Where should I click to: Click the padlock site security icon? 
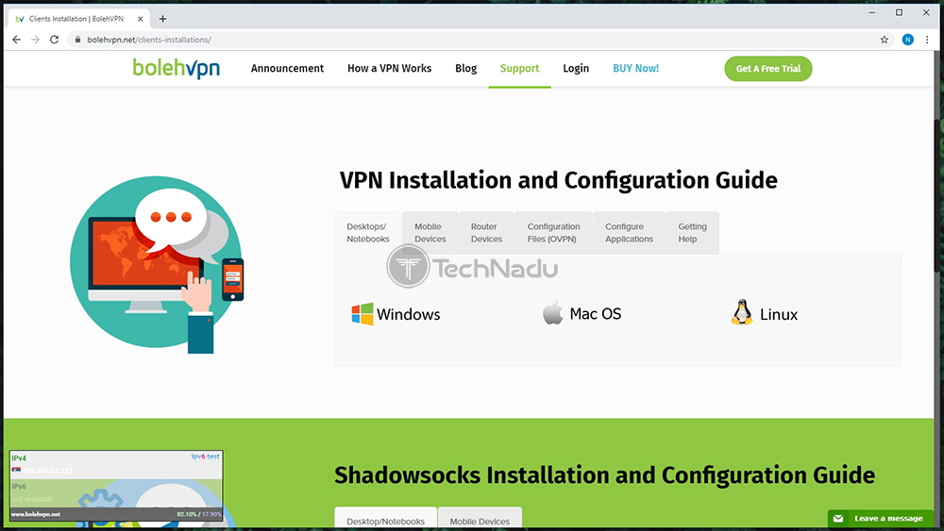pyautogui.click(x=77, y=40)
